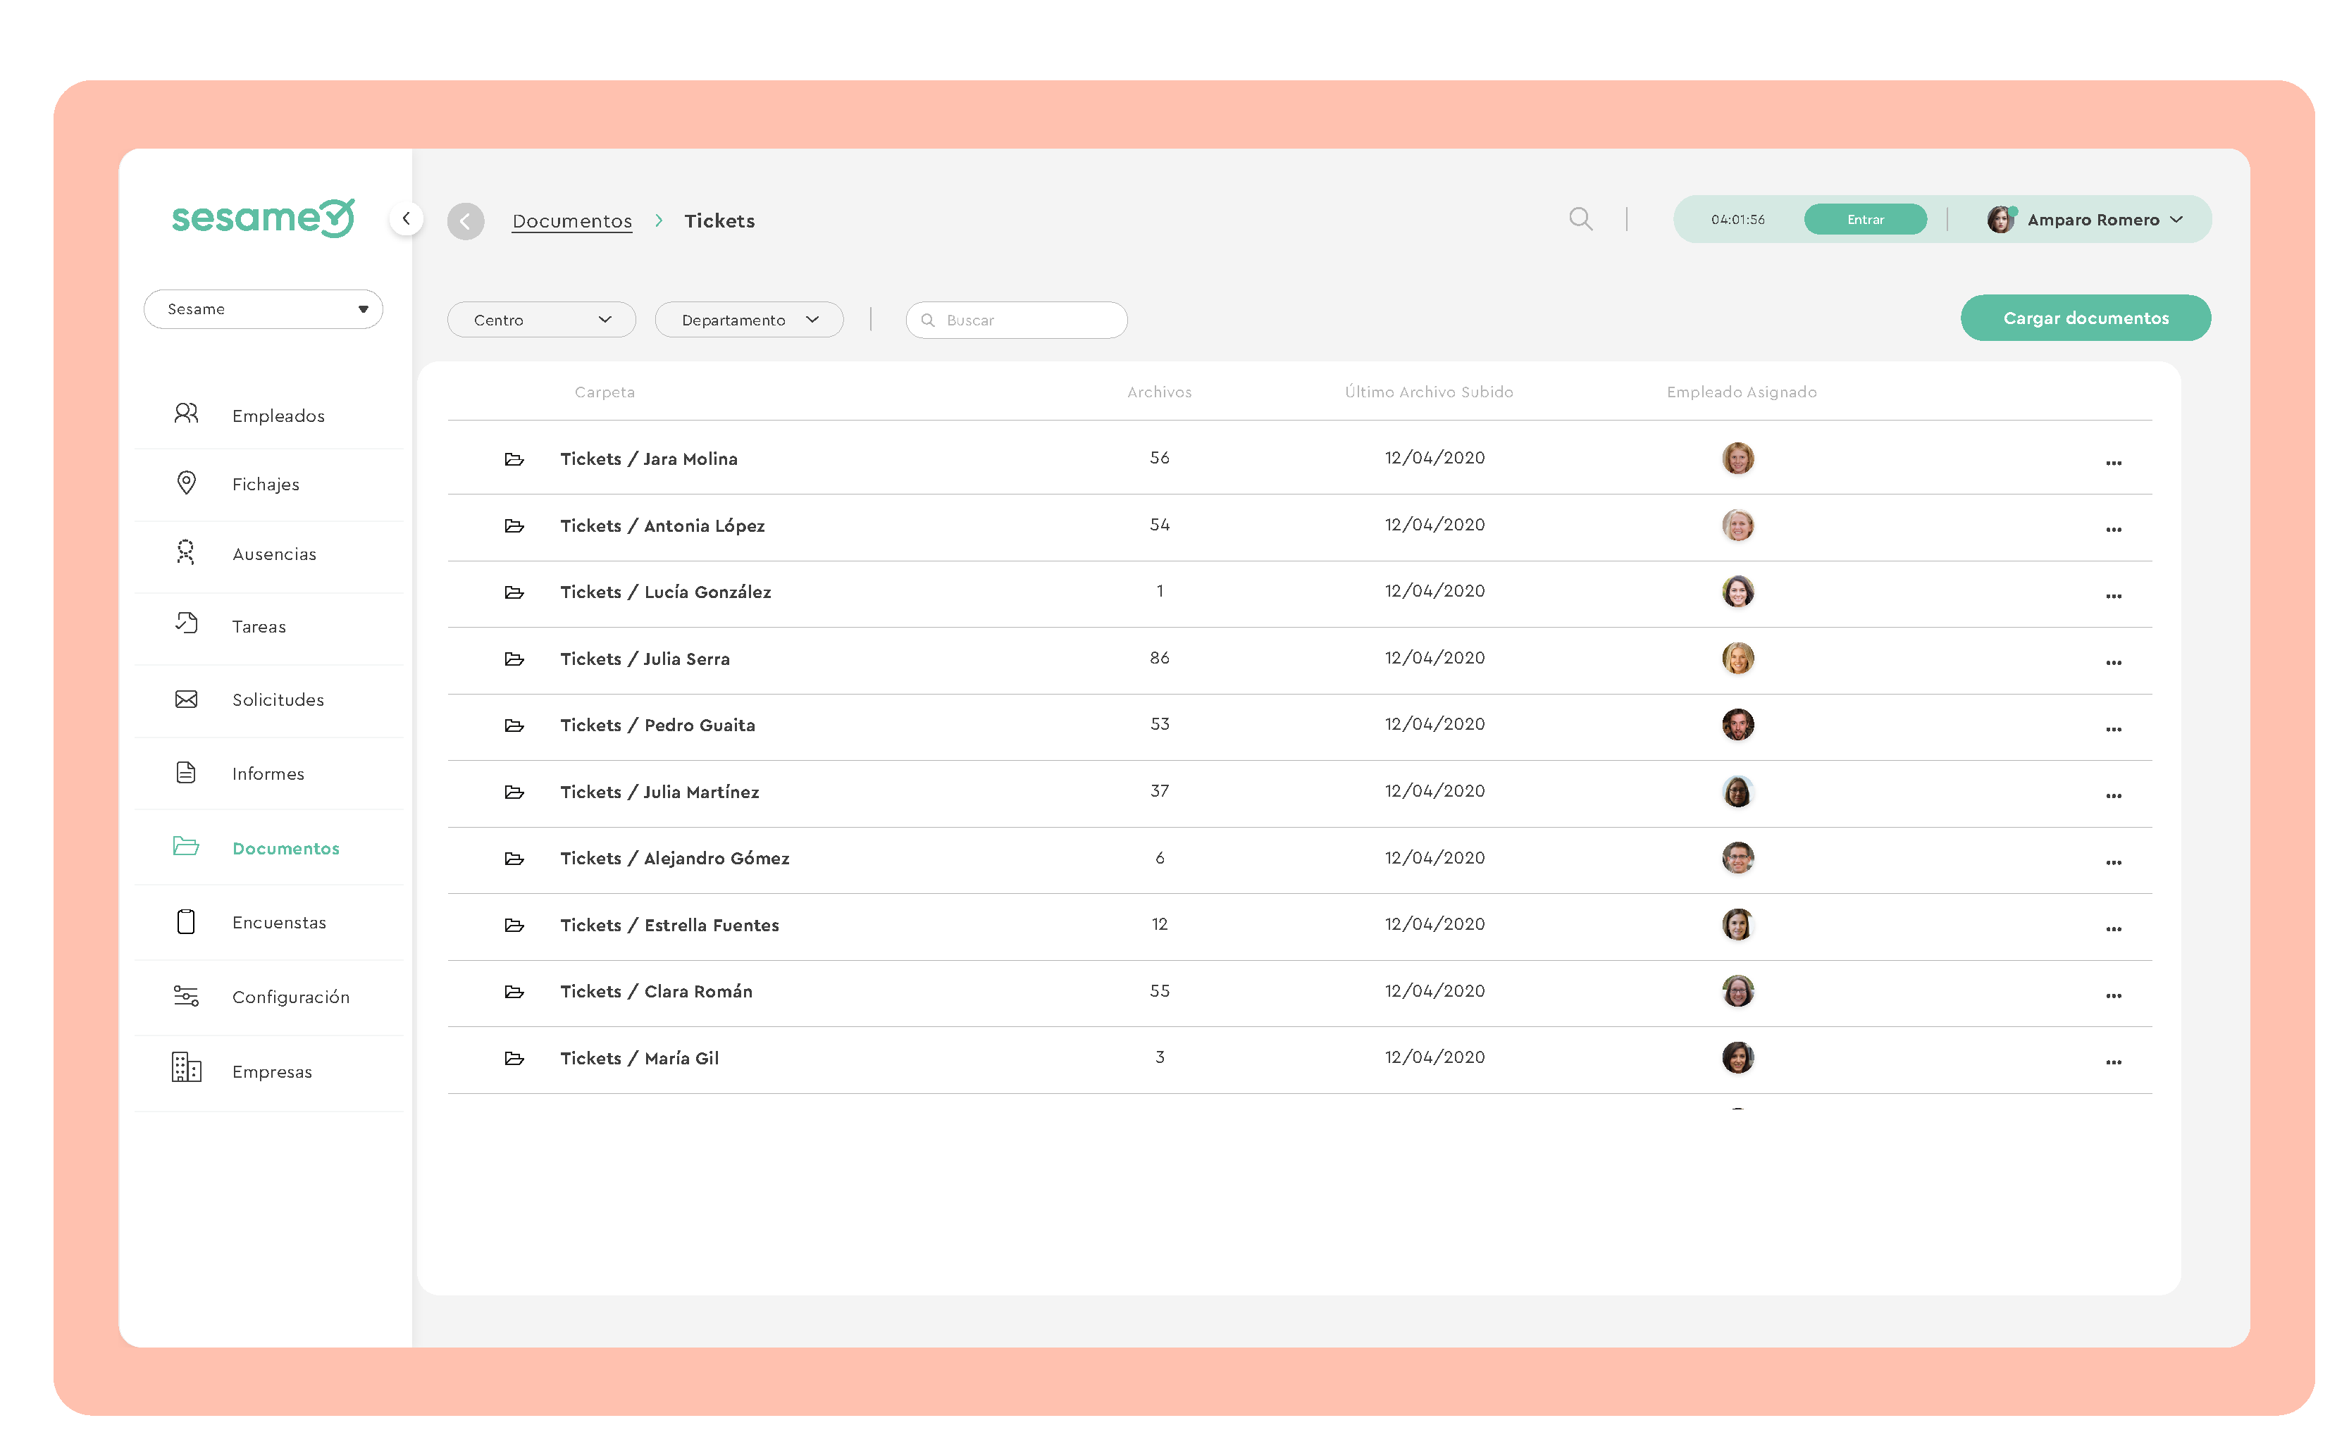2349x1456 pixels.
Task: Open the Fichajes section
Action: point(266,485)
